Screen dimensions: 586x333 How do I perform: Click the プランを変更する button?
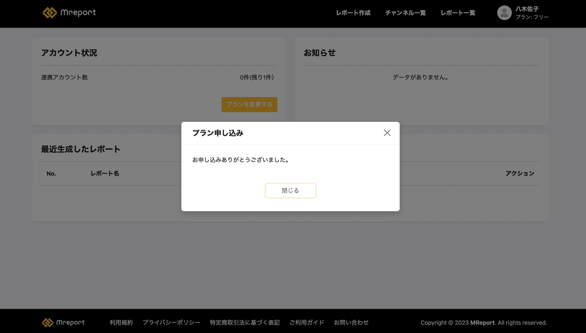point(250,104)
